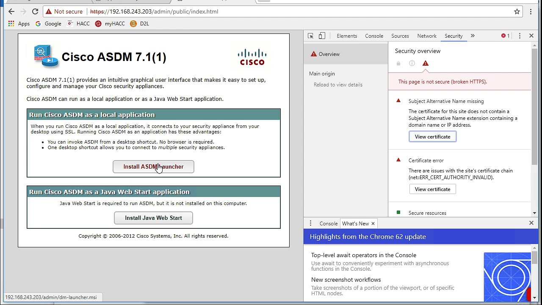Select Overview in the security sidebar
542x305 pixels.
point(346,54)
